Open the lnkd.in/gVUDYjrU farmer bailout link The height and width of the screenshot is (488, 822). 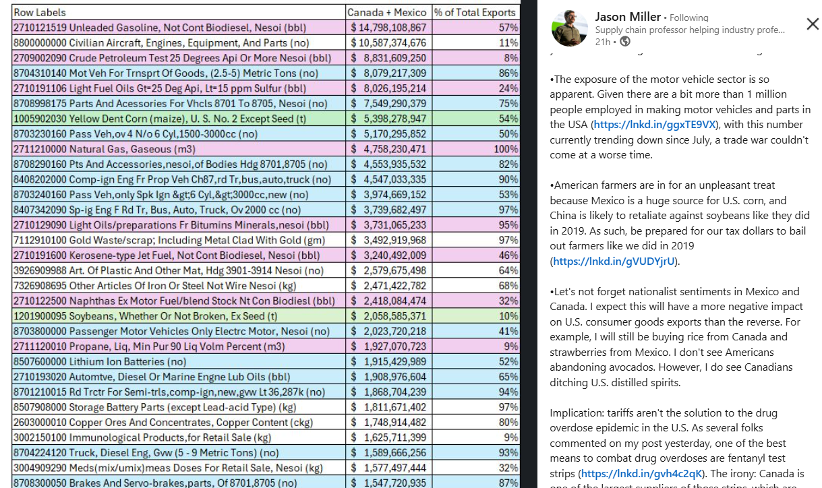[x=614, y=262]
